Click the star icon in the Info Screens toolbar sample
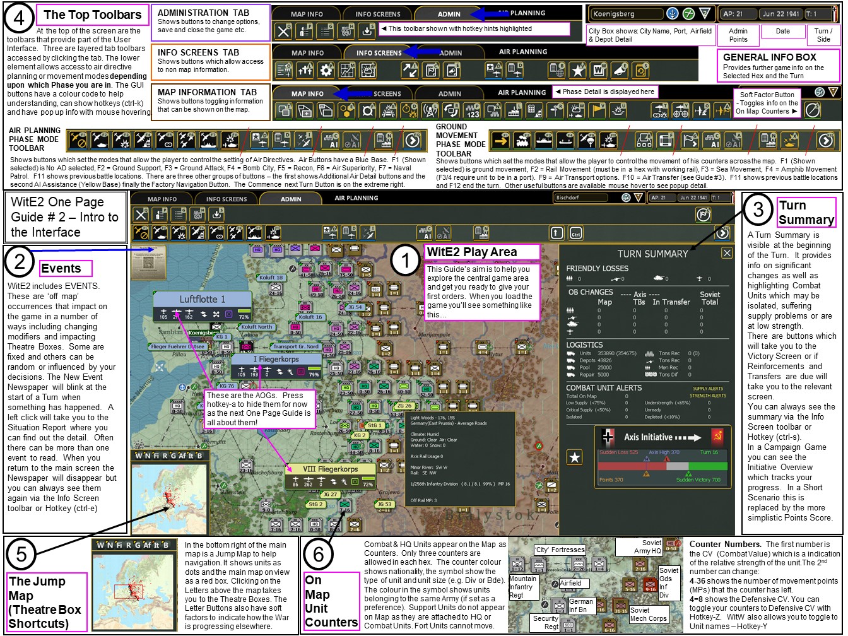Viewport: 848px width, 636px height. (576, 70)
